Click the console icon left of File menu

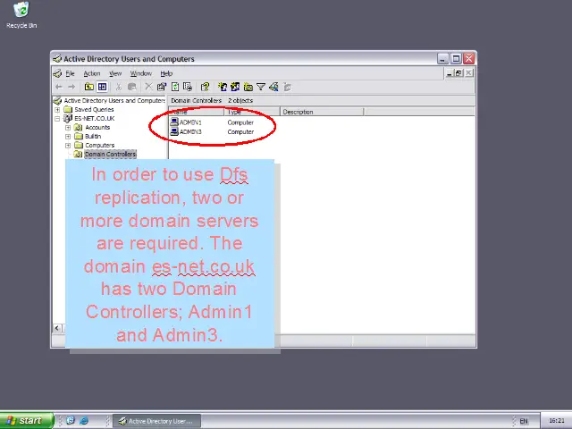pos(57,73)
